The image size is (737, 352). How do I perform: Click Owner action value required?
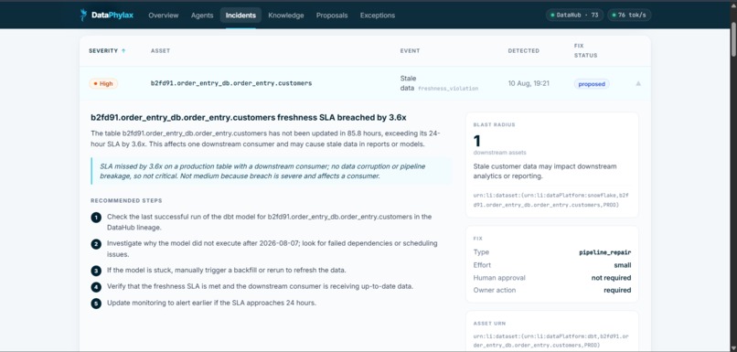(617, 291)
